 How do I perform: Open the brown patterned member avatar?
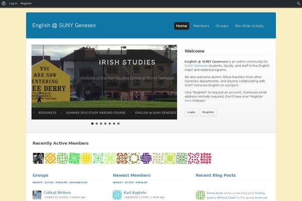(x=122, y=158)
